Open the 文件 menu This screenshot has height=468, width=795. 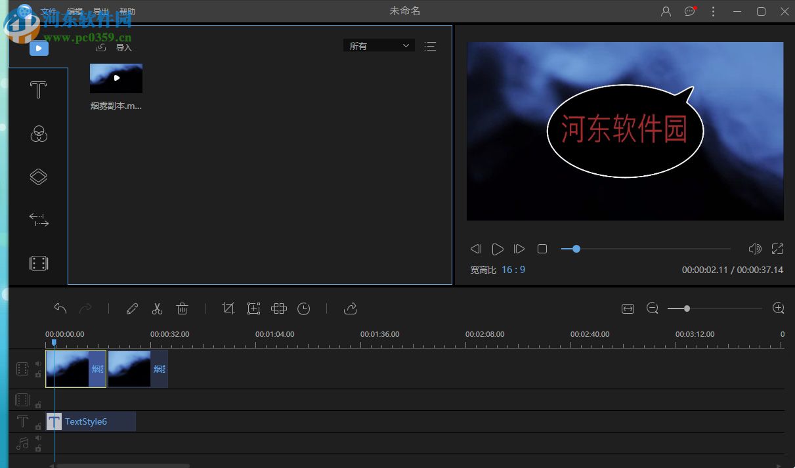(48, 11)
